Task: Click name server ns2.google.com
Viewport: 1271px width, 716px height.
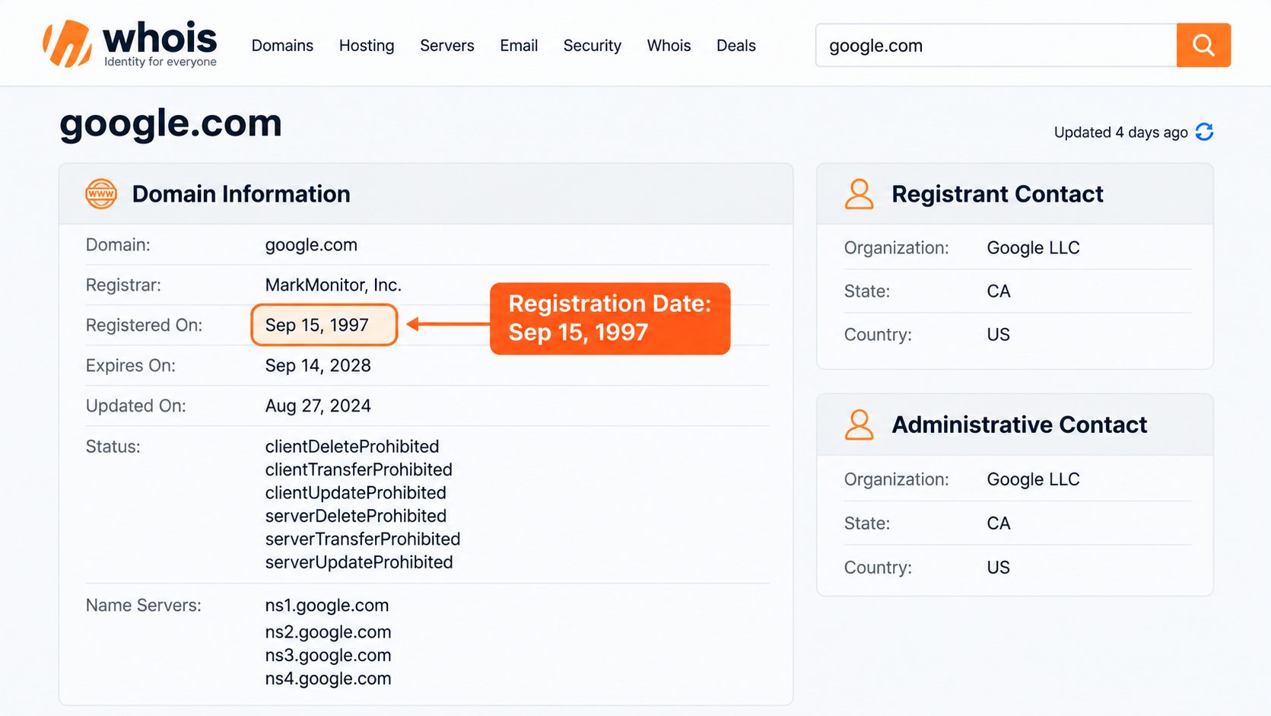Action: tap(329, 632)
